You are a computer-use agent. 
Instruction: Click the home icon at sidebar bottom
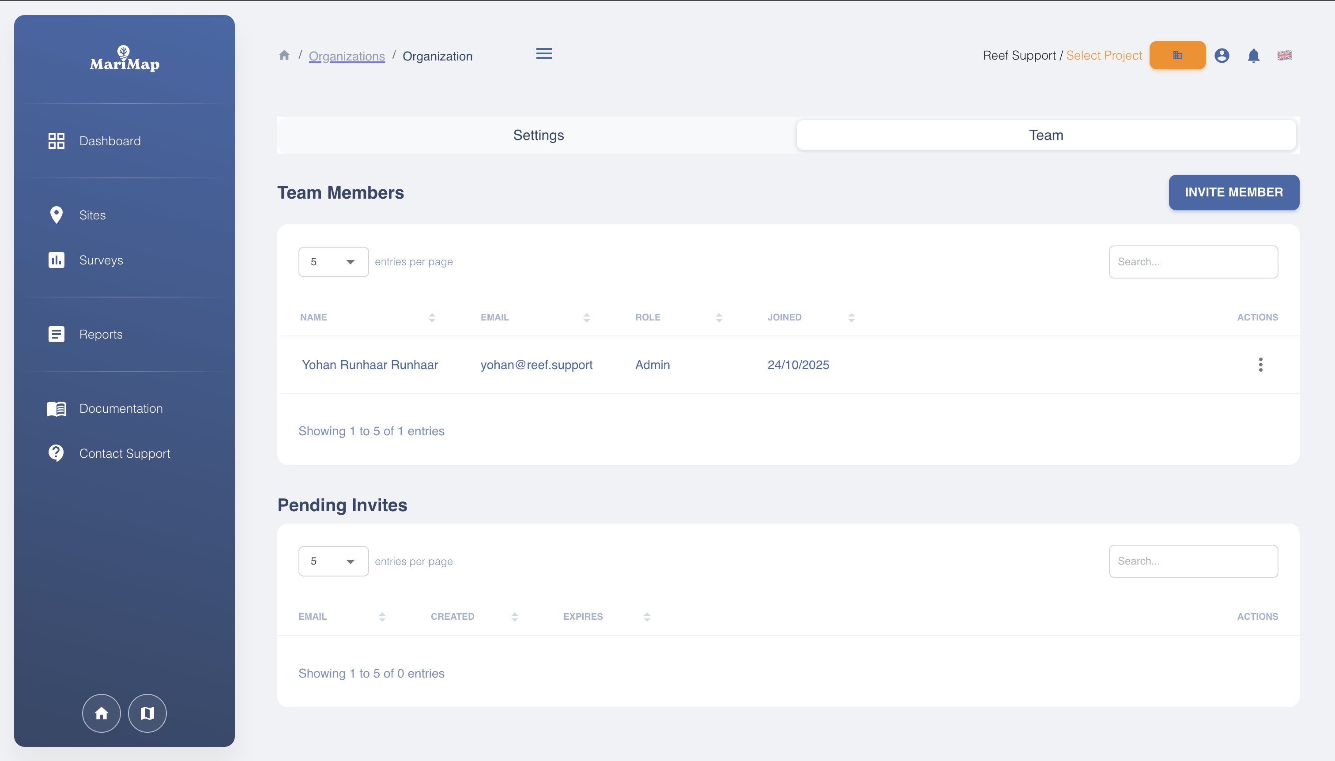pos(102,713)
